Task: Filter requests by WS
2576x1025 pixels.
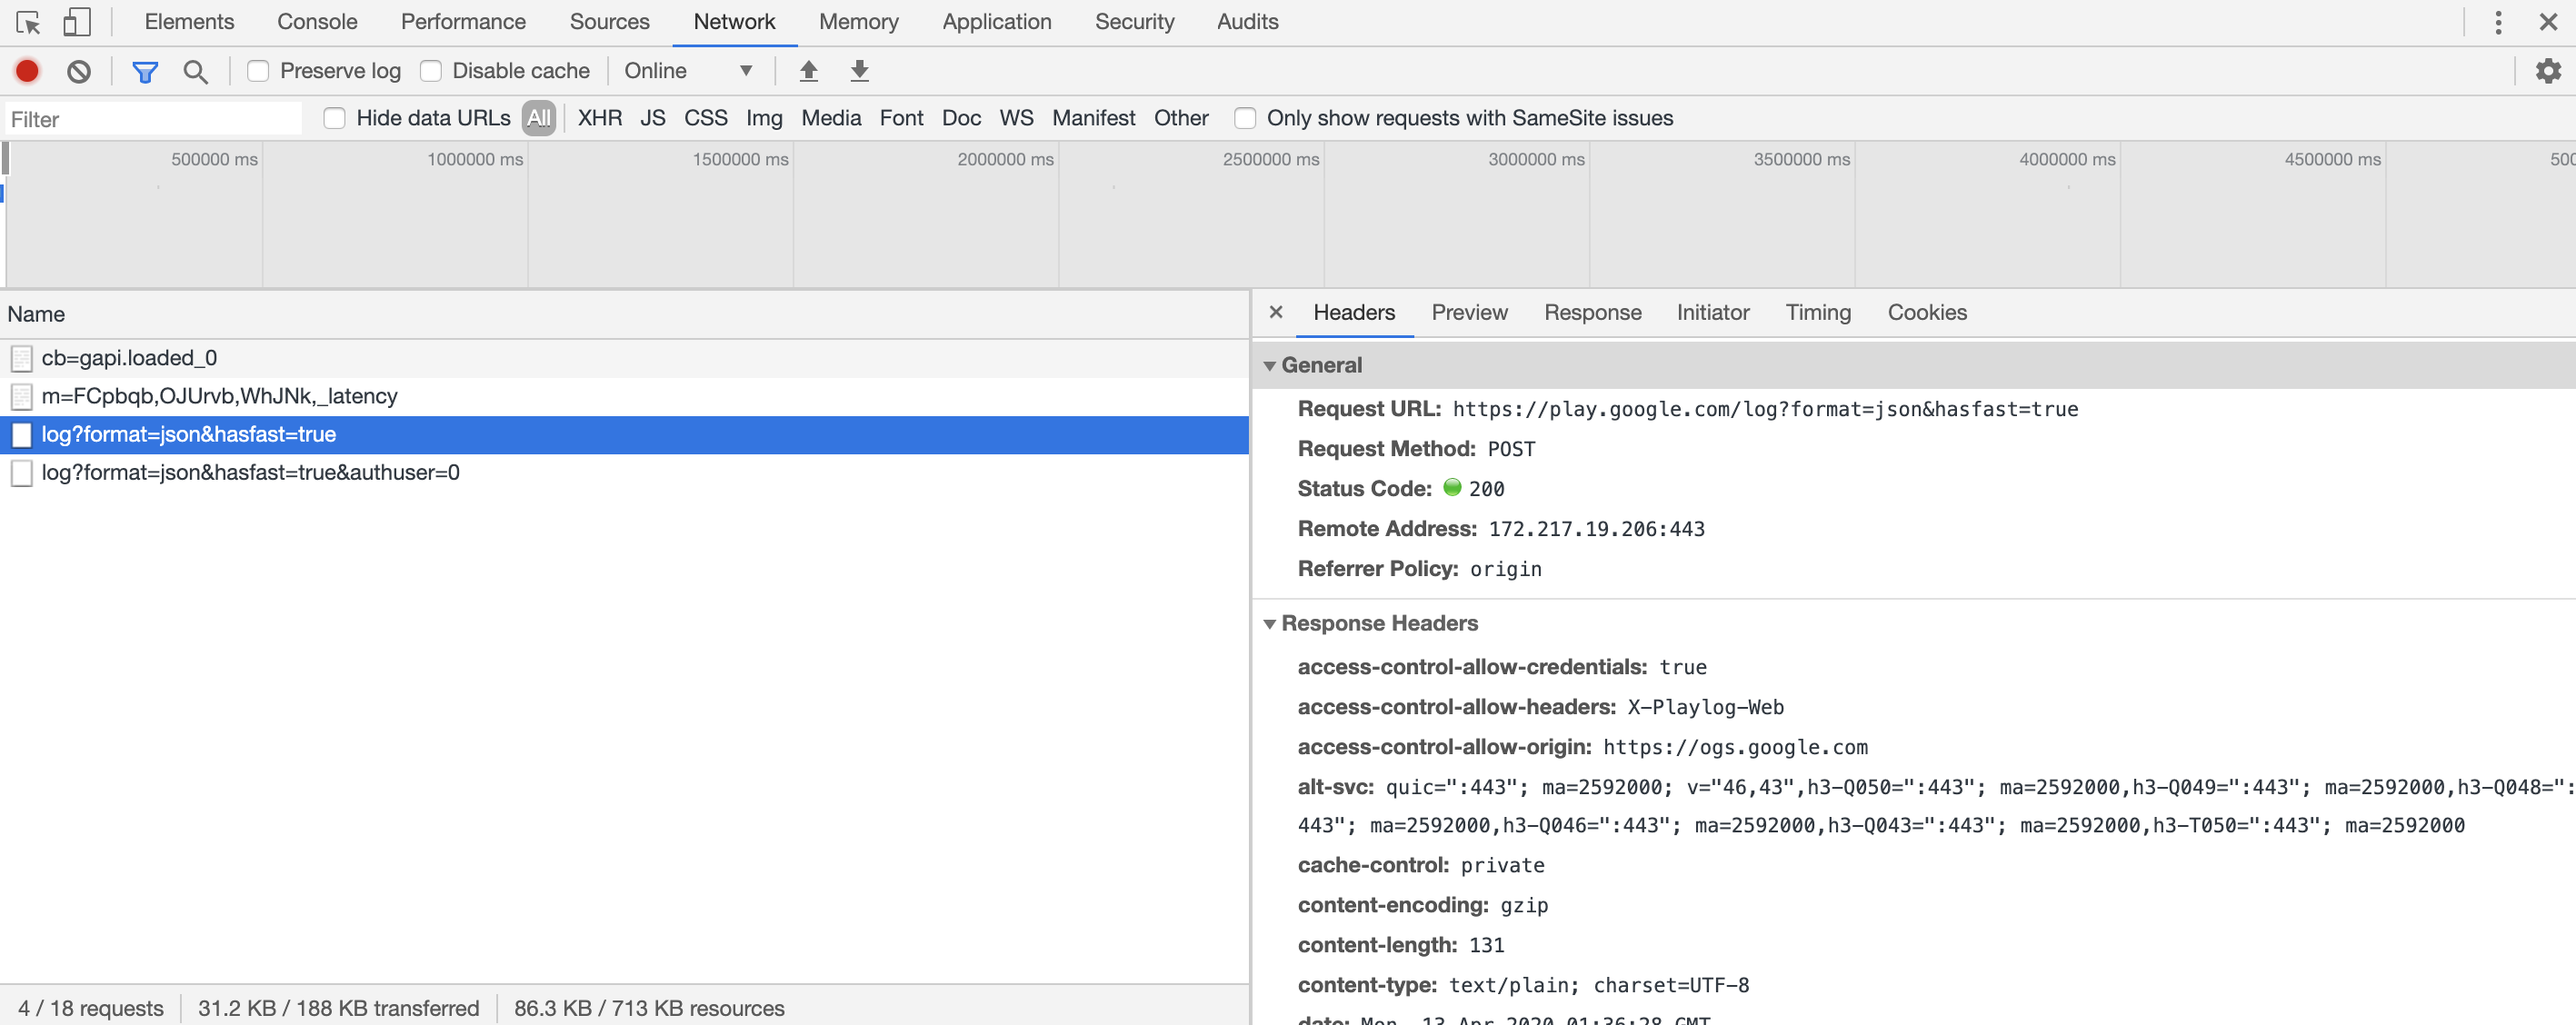Action: coord(1016,118)
